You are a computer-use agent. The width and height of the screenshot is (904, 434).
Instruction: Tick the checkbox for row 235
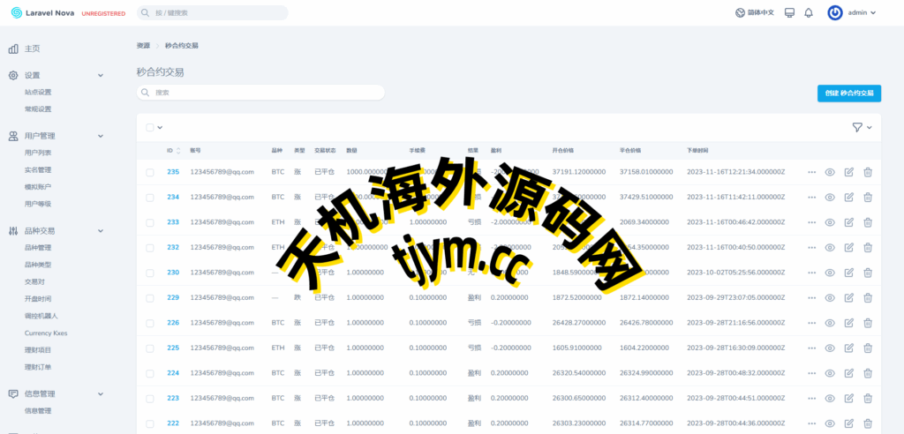150,172
